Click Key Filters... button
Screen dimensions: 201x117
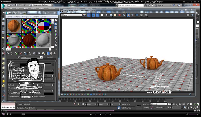tap(160, 107)
